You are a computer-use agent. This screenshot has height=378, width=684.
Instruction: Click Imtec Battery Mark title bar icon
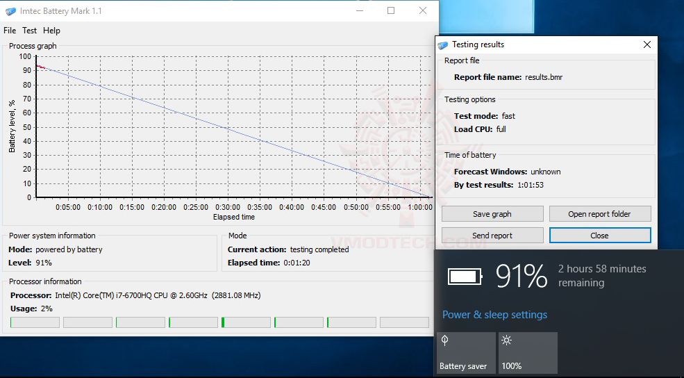pos(10,11)
